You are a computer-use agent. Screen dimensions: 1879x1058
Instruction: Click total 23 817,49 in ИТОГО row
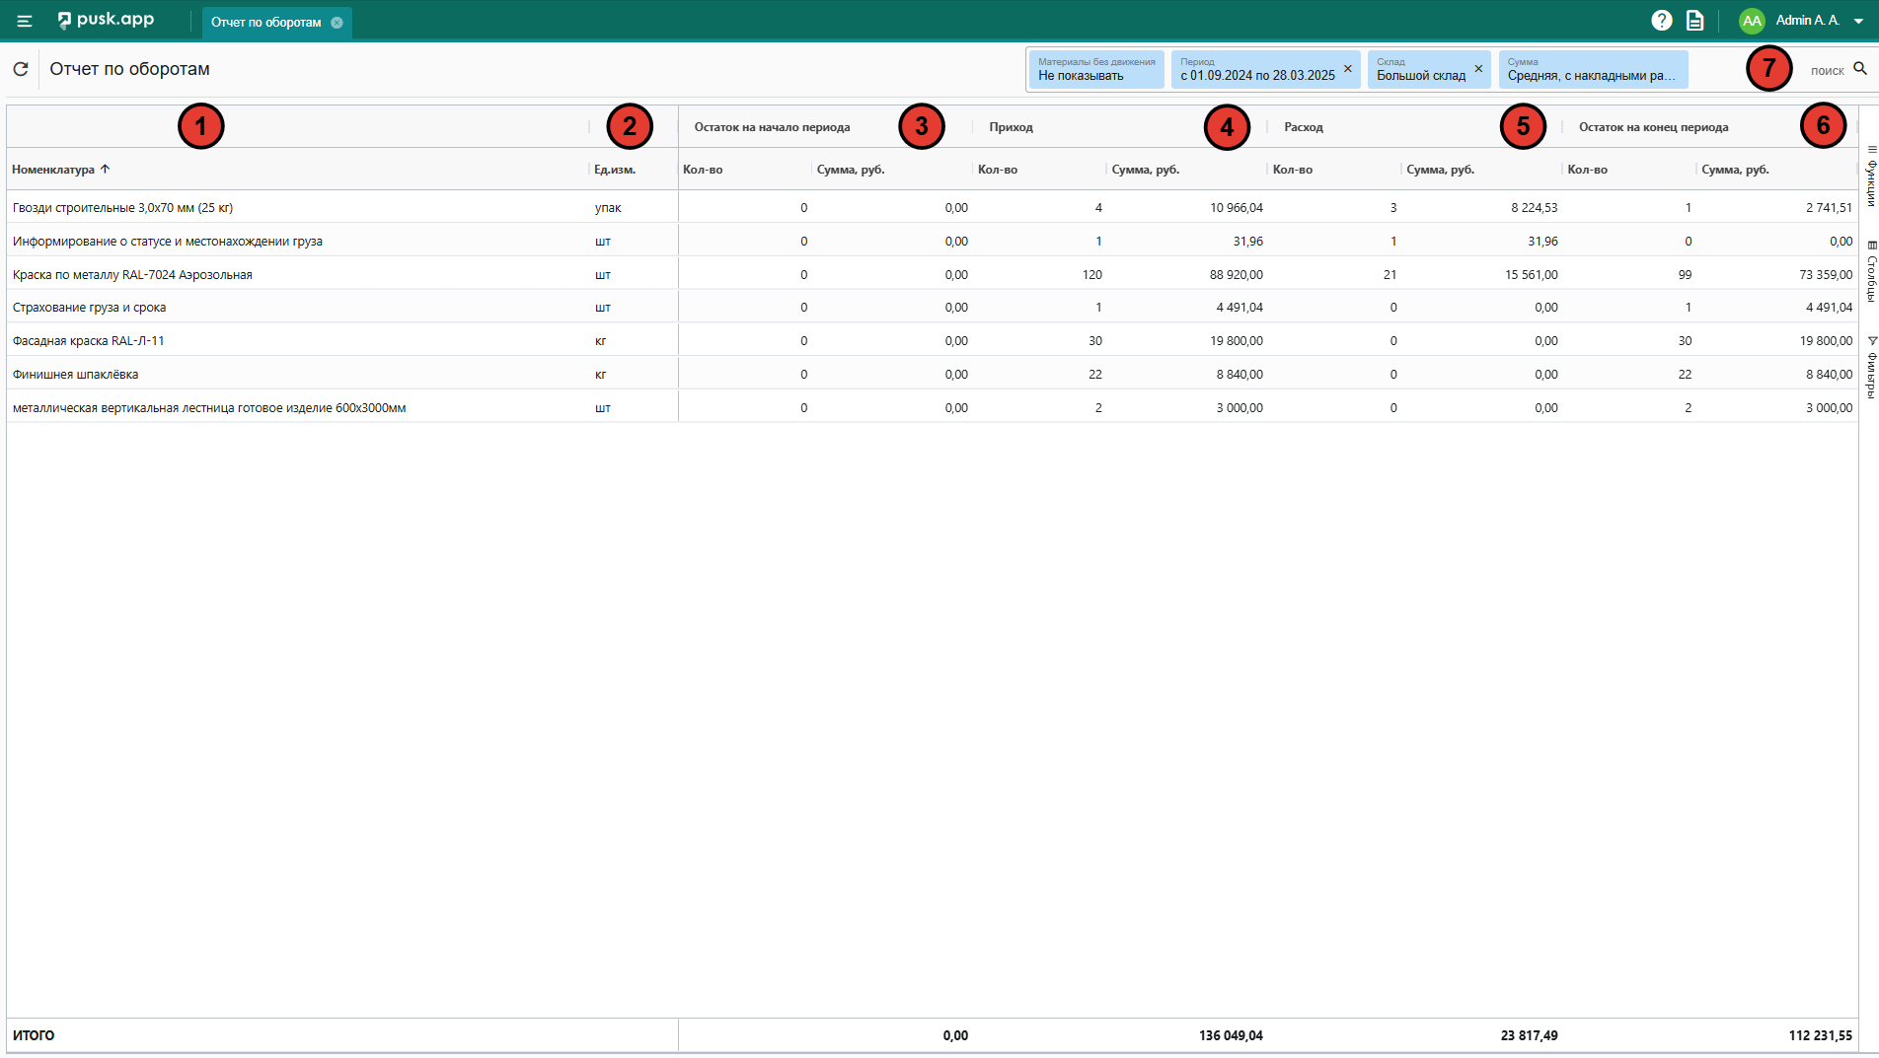(1530, 1035)
